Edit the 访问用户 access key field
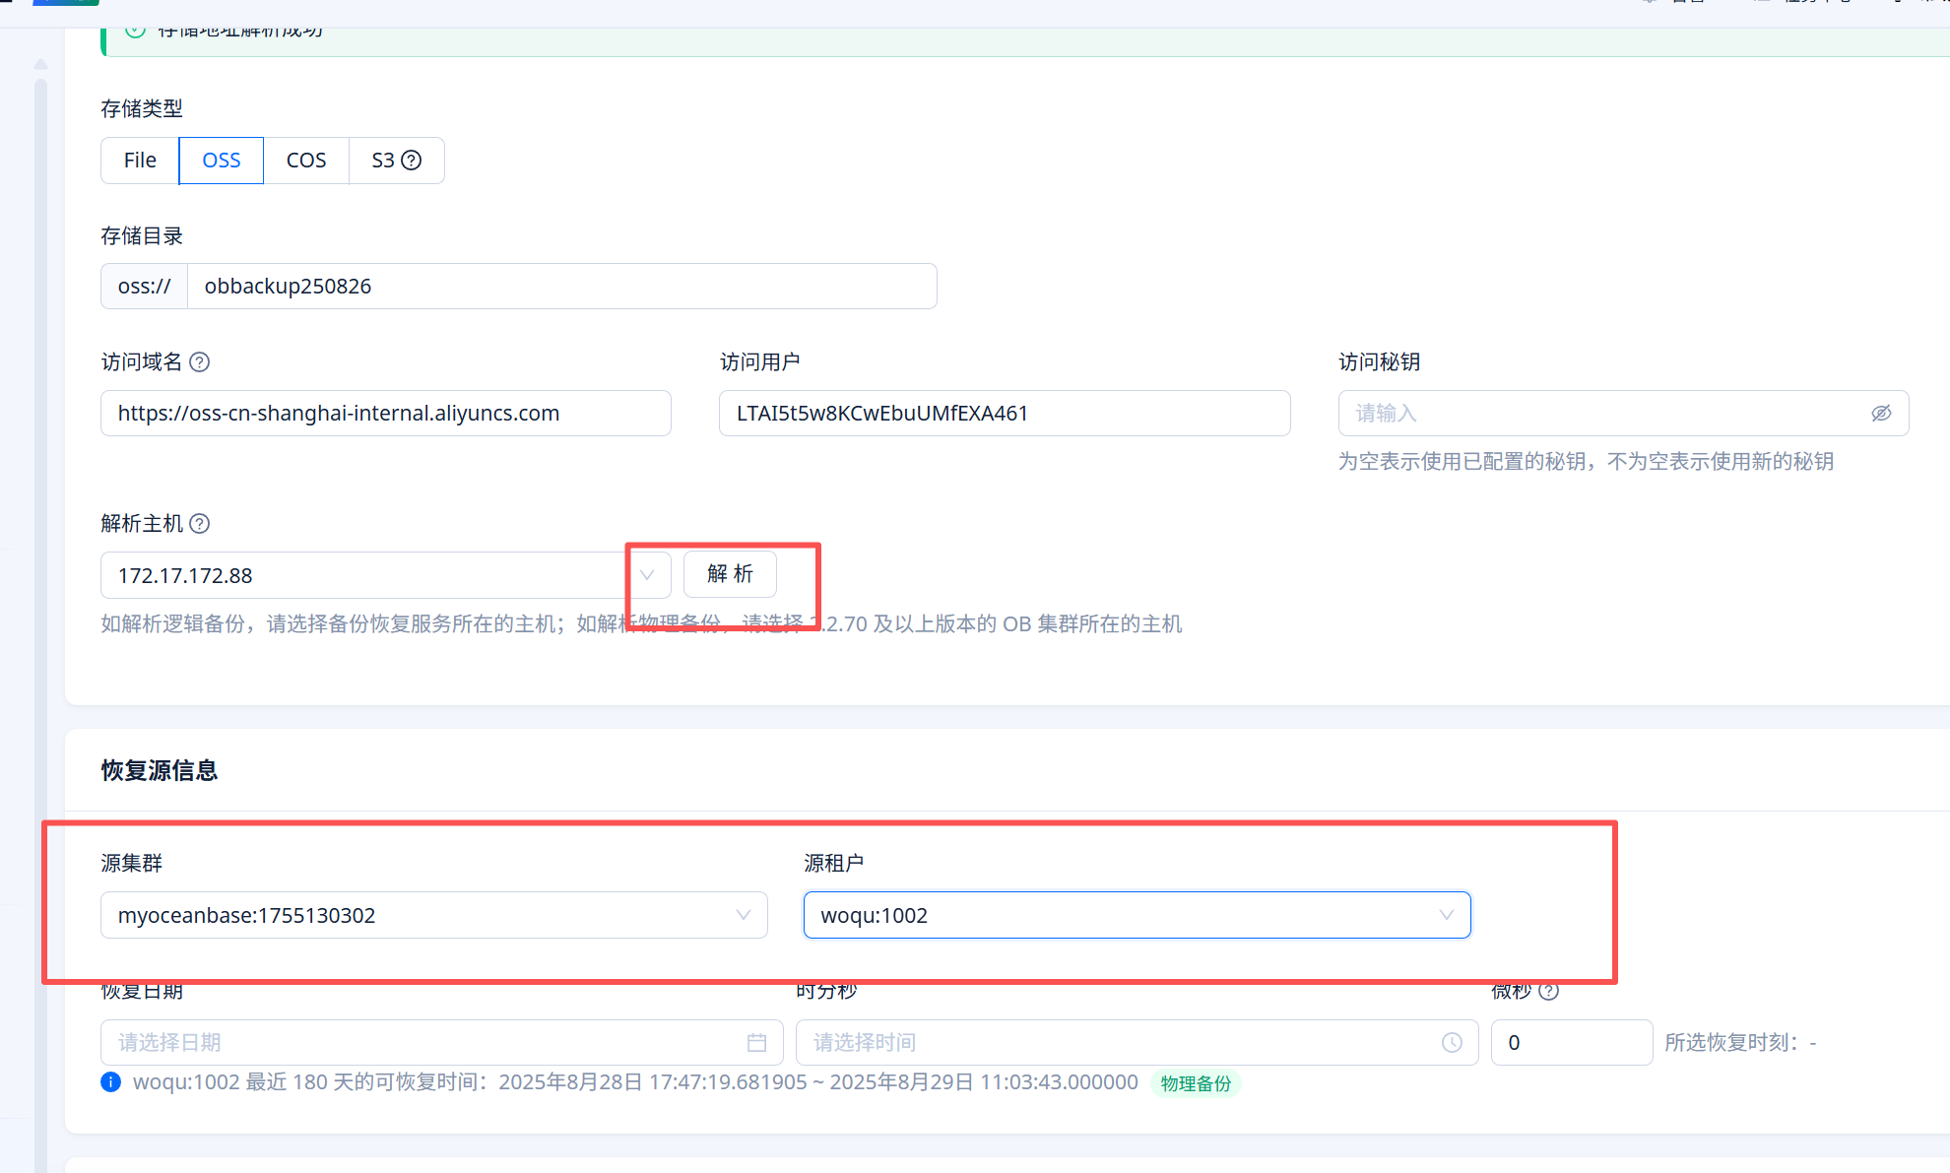 click(x=1005, y=414)
